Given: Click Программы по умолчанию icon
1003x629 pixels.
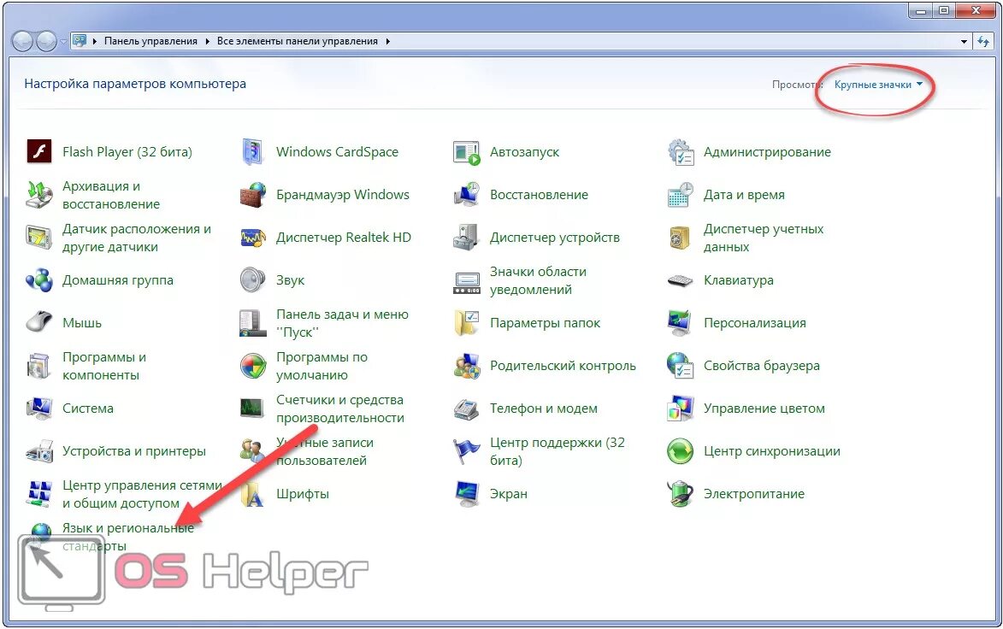Looking at the screenshot, I should click(x=252, y=366).
